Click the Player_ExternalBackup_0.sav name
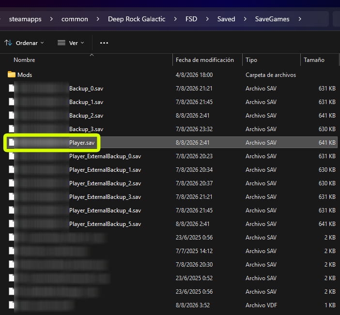340x315 pixels. (x=105, y=156)
